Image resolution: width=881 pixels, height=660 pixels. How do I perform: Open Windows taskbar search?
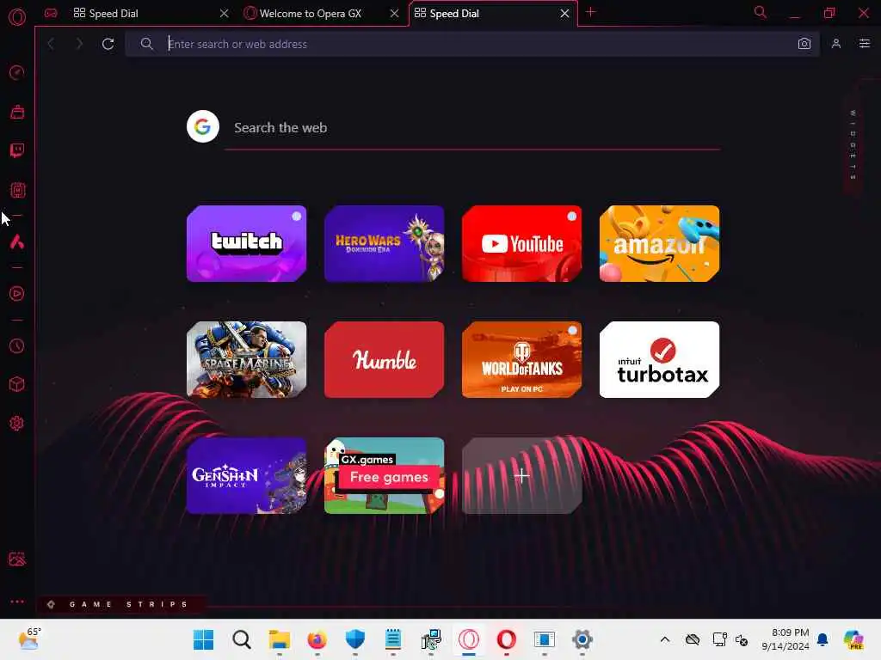click(x=242, y=639)
